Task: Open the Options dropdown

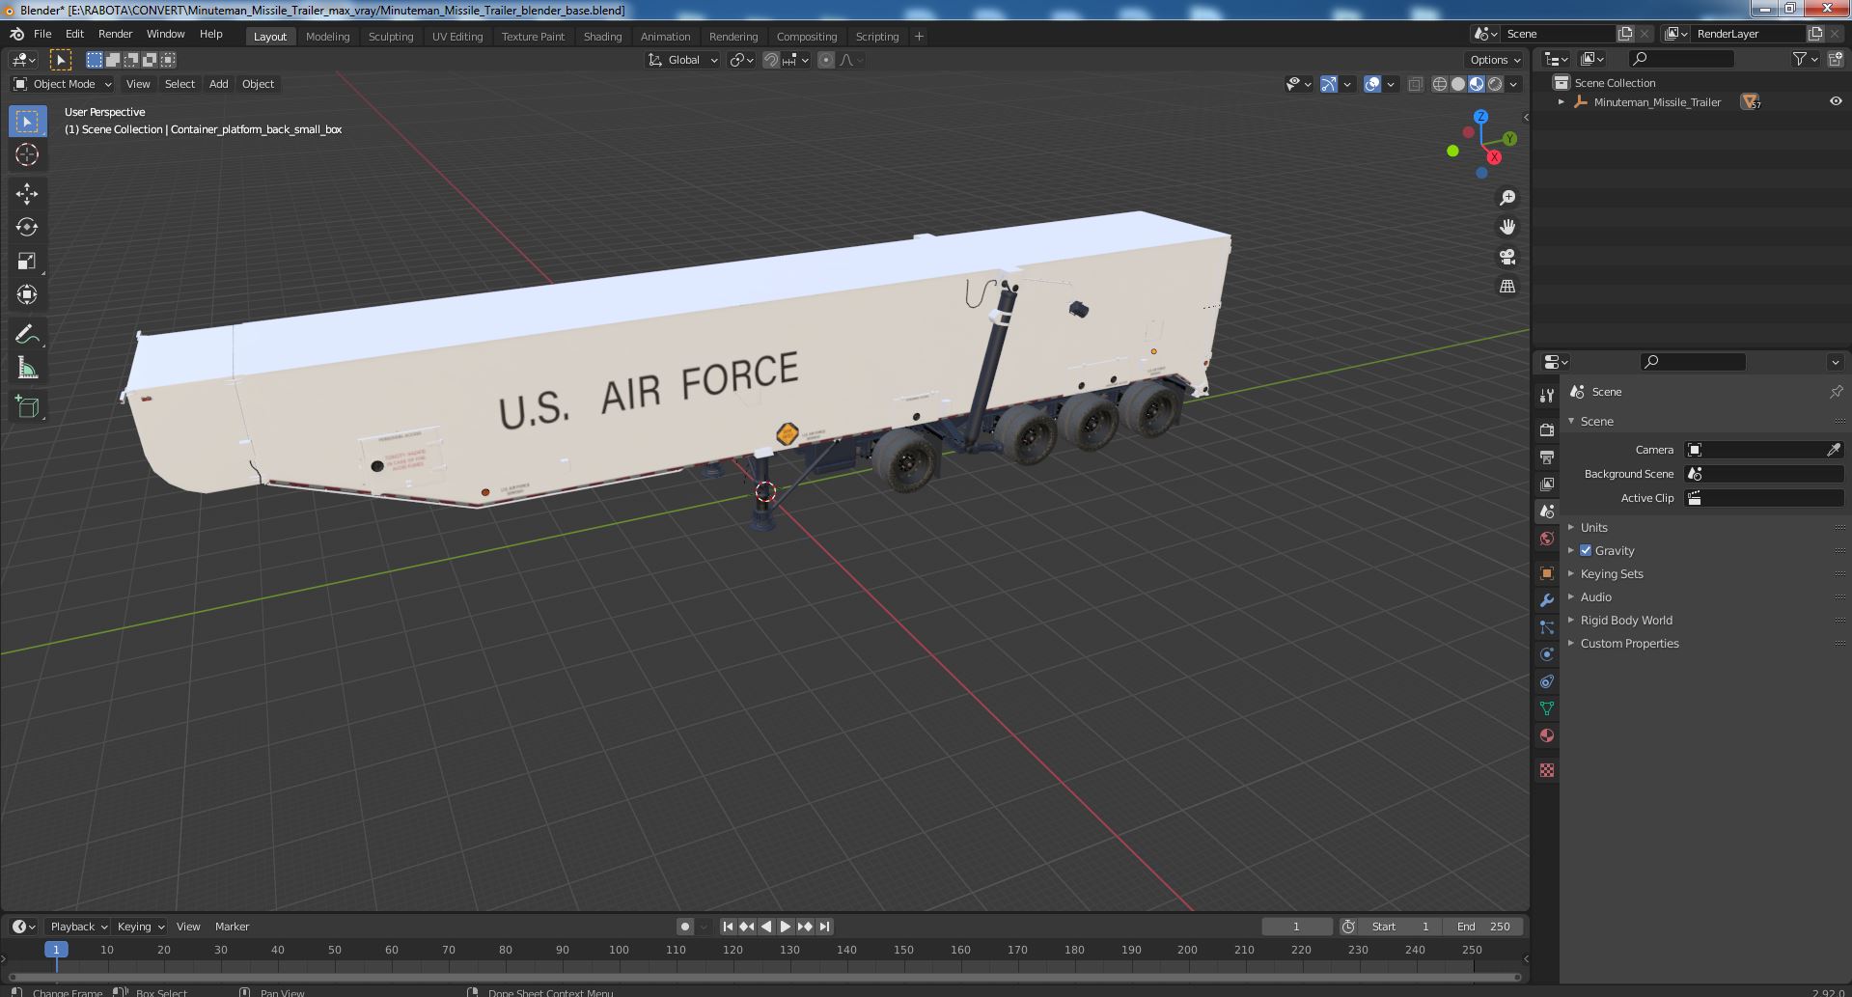Action: click(1495, 60)
